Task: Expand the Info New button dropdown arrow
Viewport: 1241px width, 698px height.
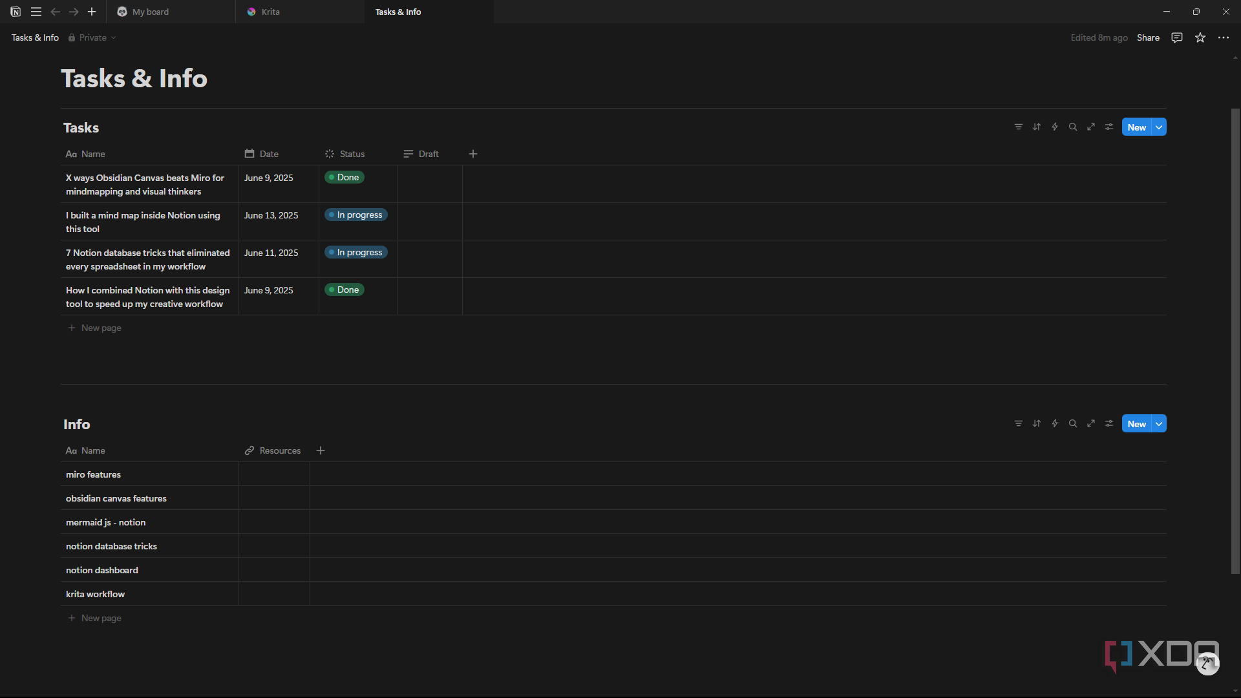Action: click(1160, 424)
